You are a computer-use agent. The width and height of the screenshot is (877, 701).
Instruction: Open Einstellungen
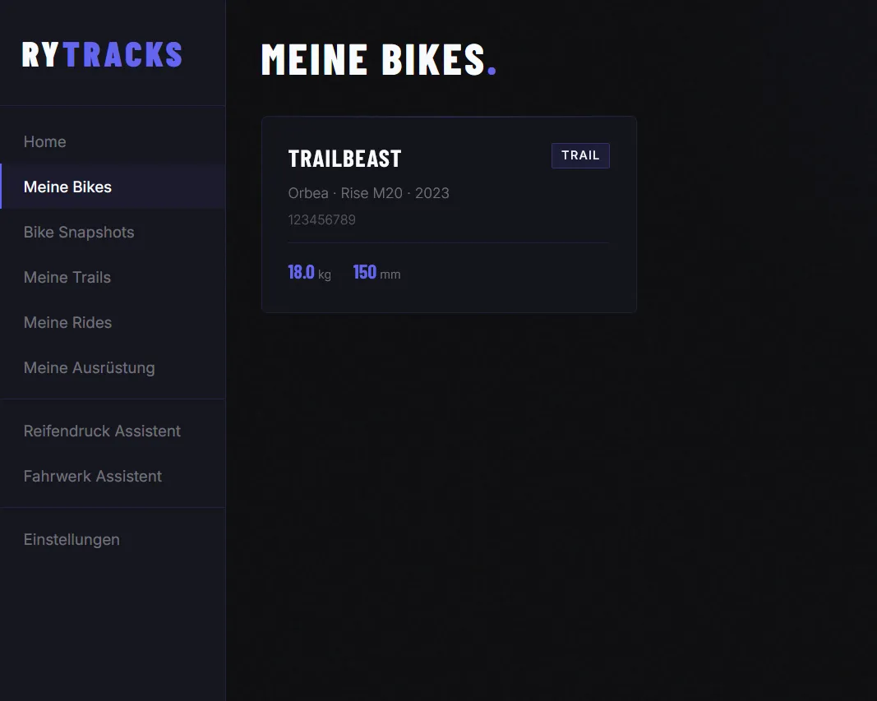(x=72, y=539)
